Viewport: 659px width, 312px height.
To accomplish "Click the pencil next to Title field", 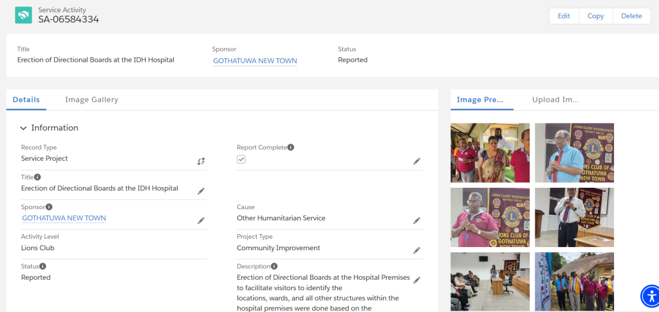I will pyautogui.click(x=201, y=191).
